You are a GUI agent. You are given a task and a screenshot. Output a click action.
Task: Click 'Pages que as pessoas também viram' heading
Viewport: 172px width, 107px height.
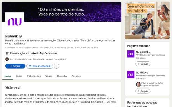click(142, 104)
